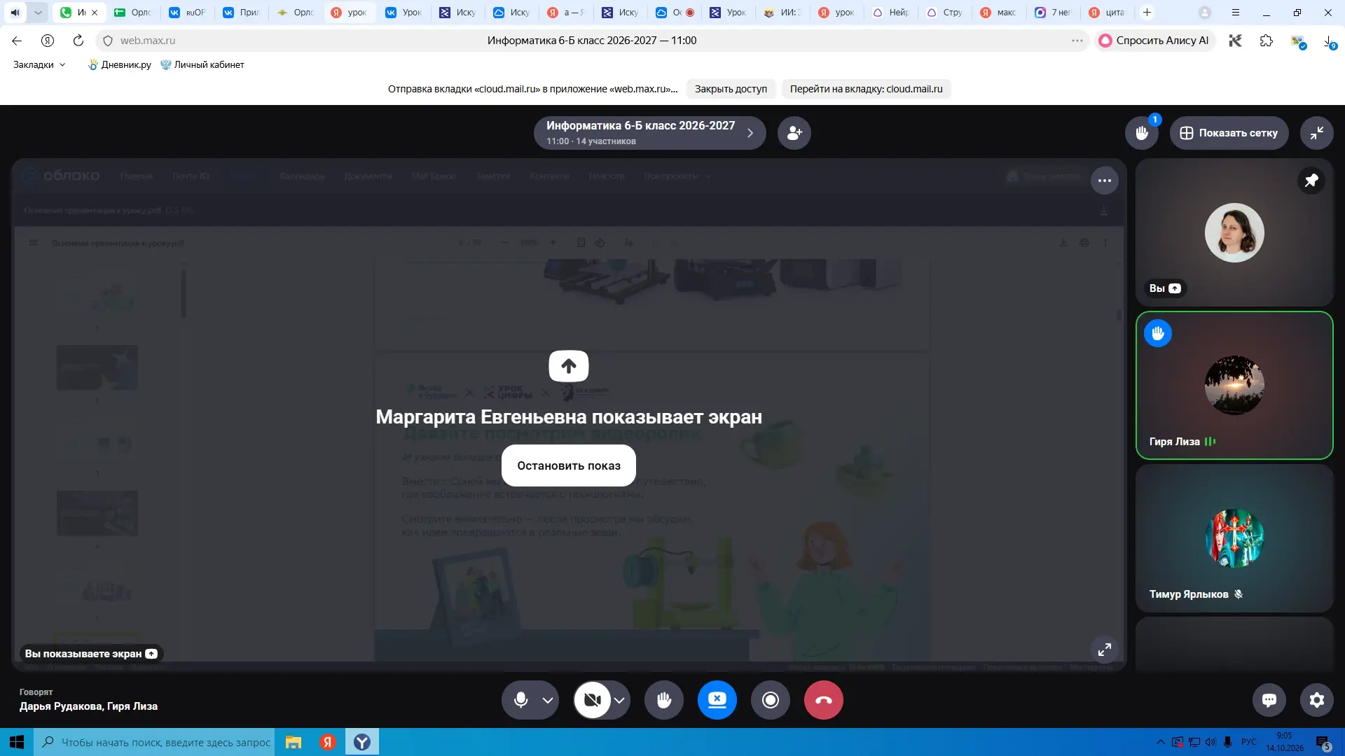Open Дневник.ру bookmark

click(x=119, y=64)
